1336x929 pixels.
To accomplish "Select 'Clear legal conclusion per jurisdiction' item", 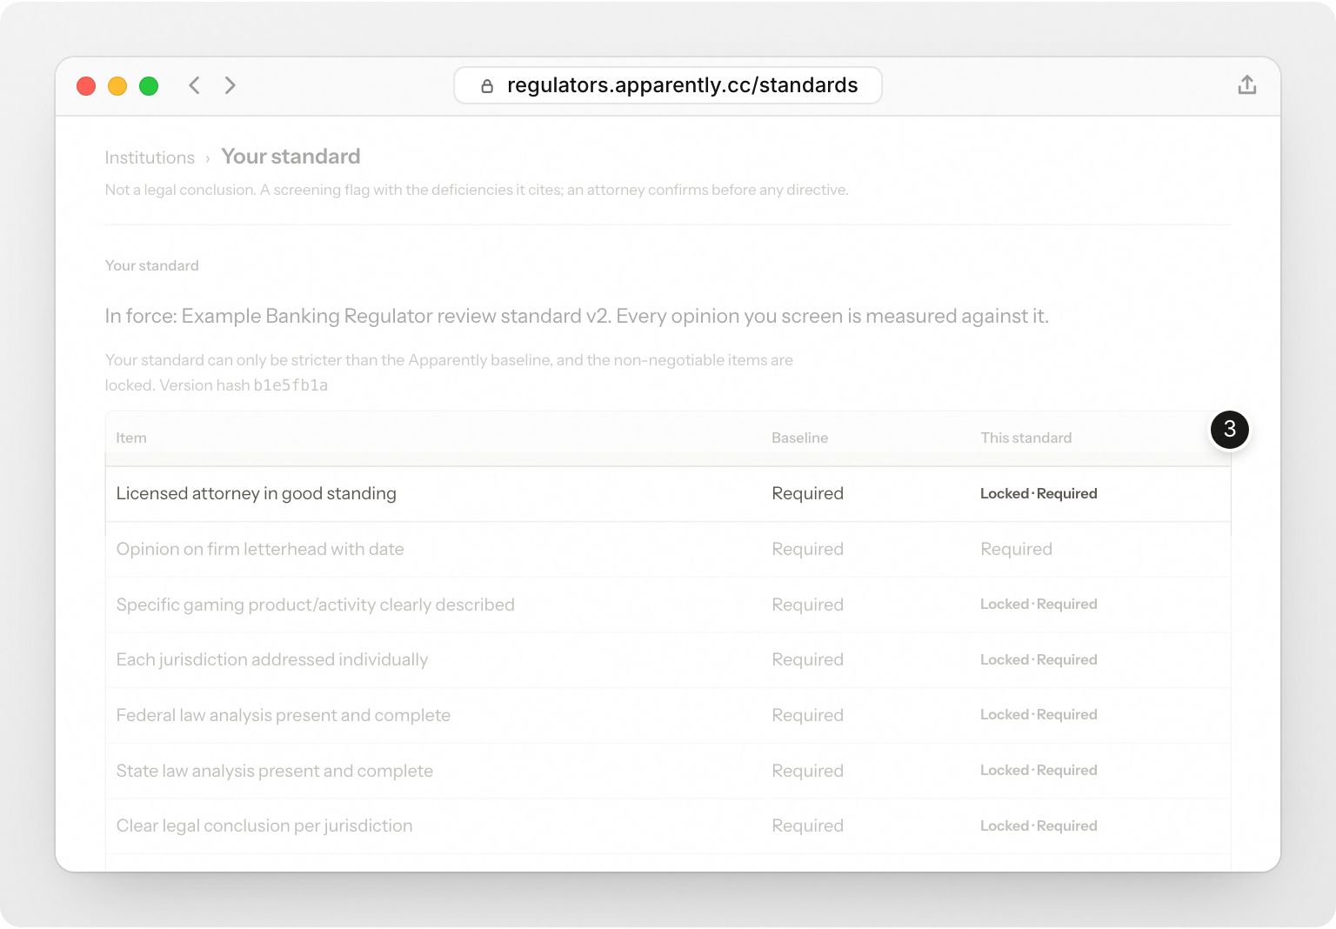I will (264, 825).
